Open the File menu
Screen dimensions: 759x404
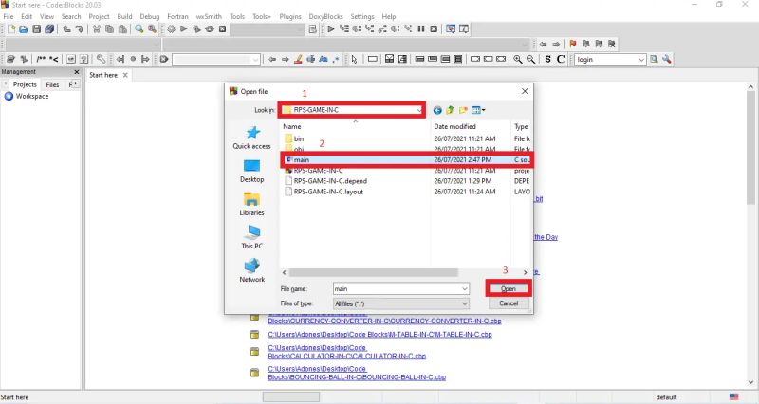(x=9, y=16)
